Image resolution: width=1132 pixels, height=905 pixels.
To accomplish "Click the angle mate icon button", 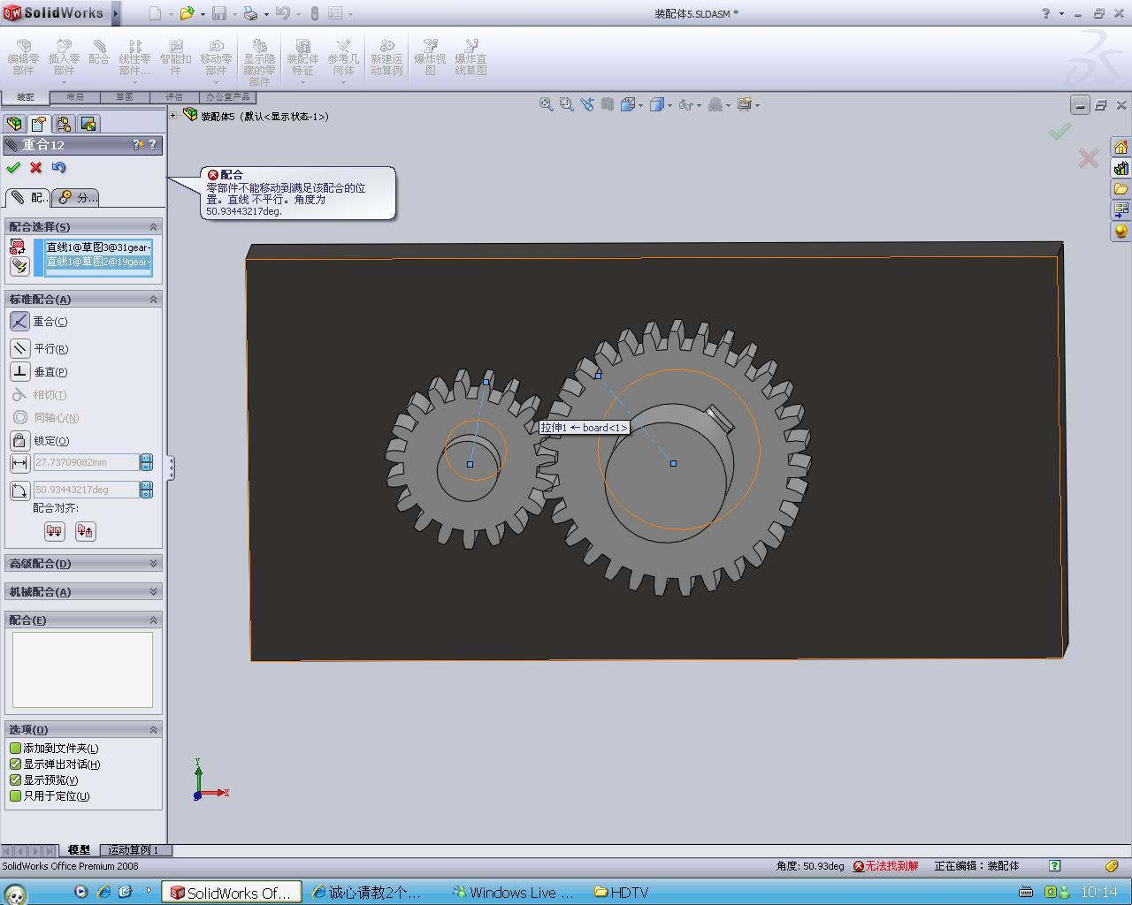I will pyautogui.click(x=19, y=490).
